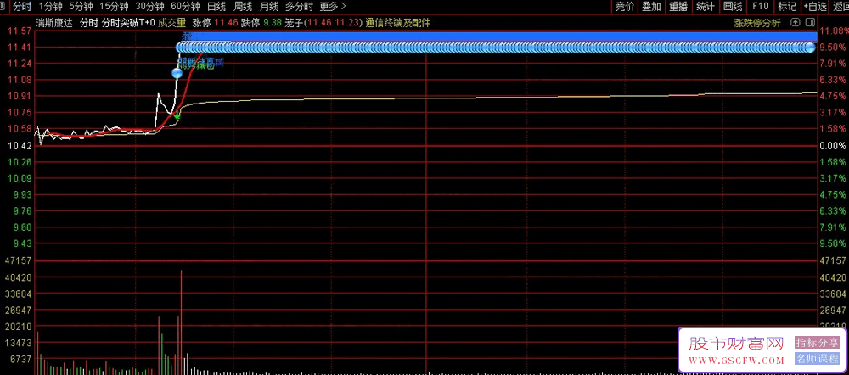Click the 竞价 auction button
The image size is (849, 375).
625,7
